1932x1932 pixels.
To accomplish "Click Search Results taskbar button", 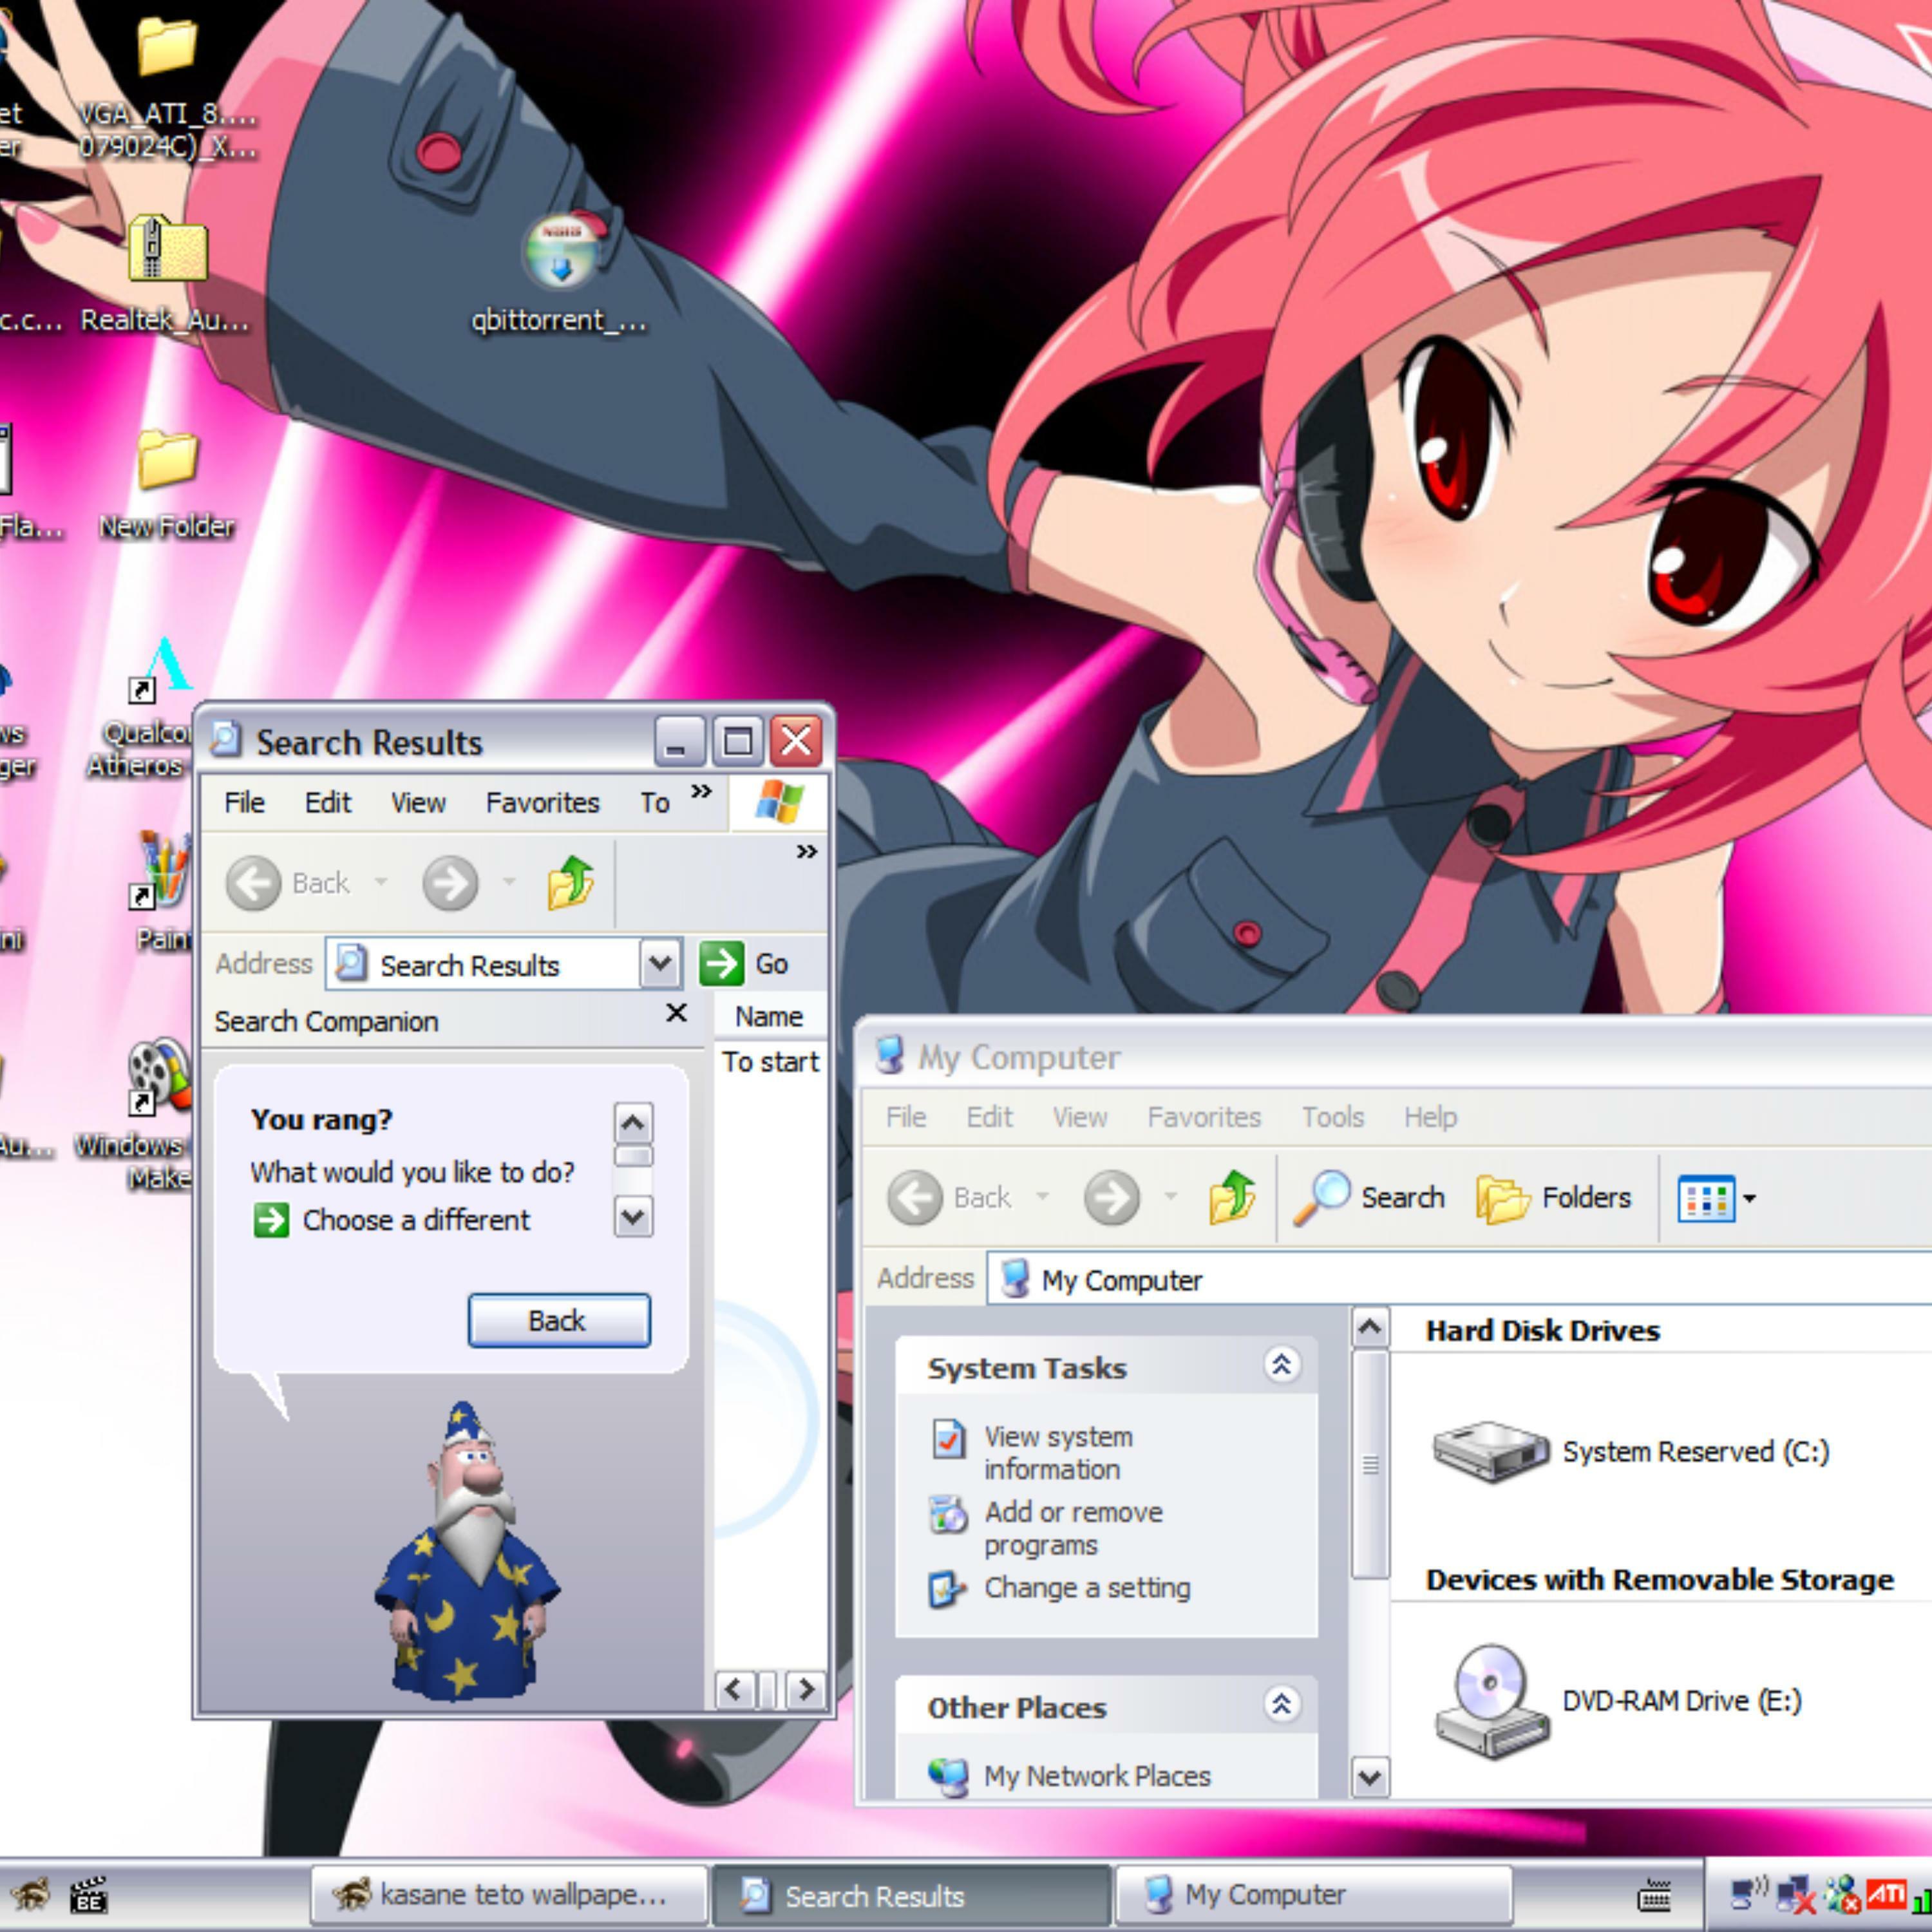I will (911, 1895).
